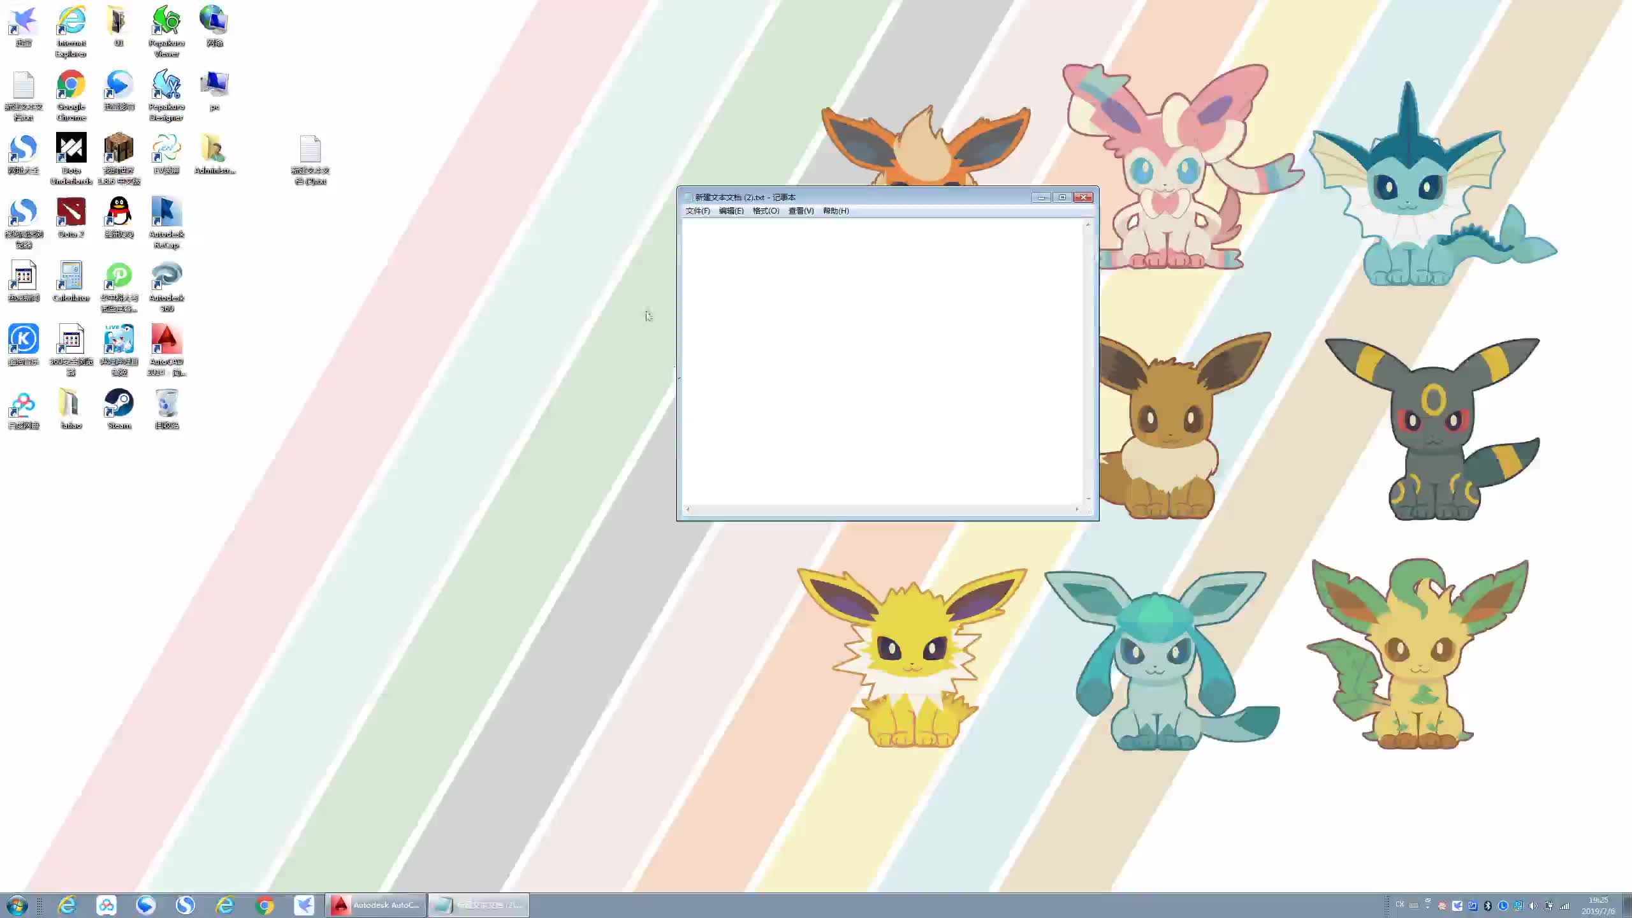Click the 19:25 clock and date

[x=1598, y=906]
